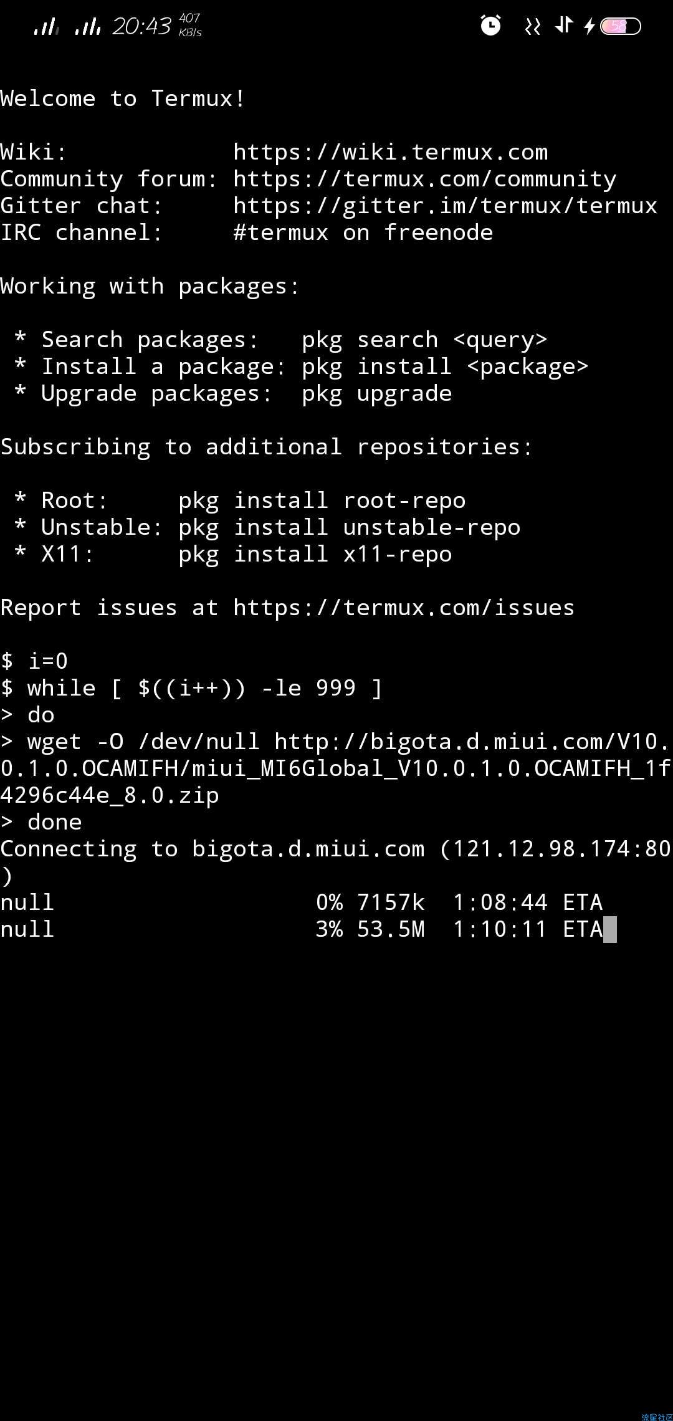Tap the second SIM signal bars
This screenshot has height=1421, width=673.
click(88, 27)
